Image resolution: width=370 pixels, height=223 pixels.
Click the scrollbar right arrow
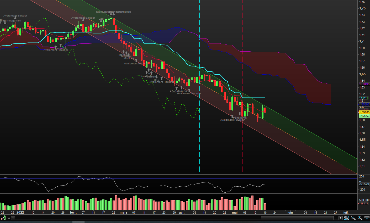tap(341, 218)
